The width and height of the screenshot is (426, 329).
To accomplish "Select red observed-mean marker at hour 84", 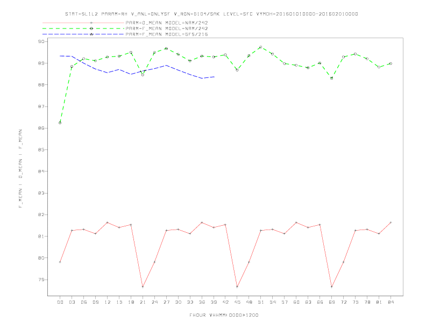I will pos(390,223).
